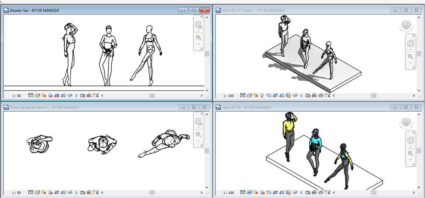Open Visual Style in Vista 3D: 01 window
This screenshot has width=425, height=198.
(x=250, y=193)
